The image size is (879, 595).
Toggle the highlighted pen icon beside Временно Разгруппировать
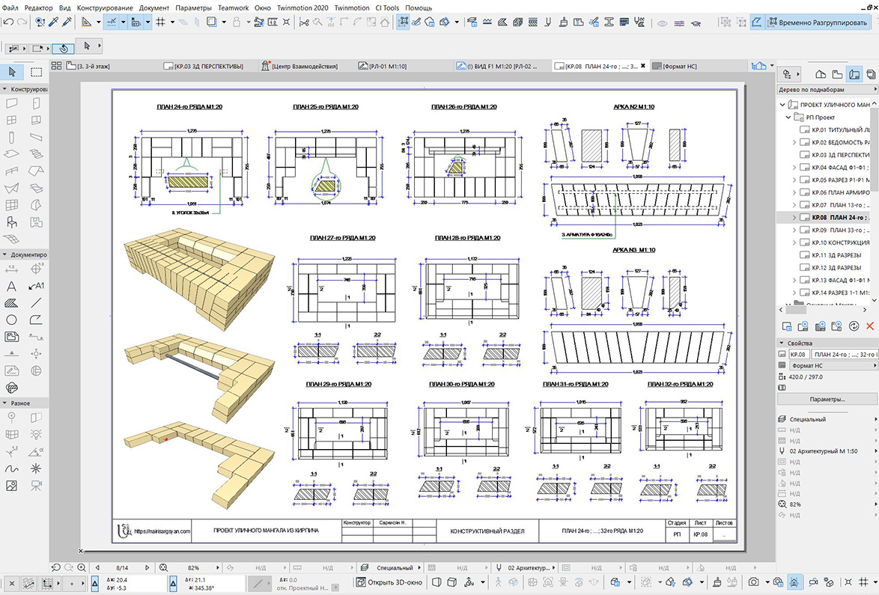pyautogui.click(x=757, y=22)
